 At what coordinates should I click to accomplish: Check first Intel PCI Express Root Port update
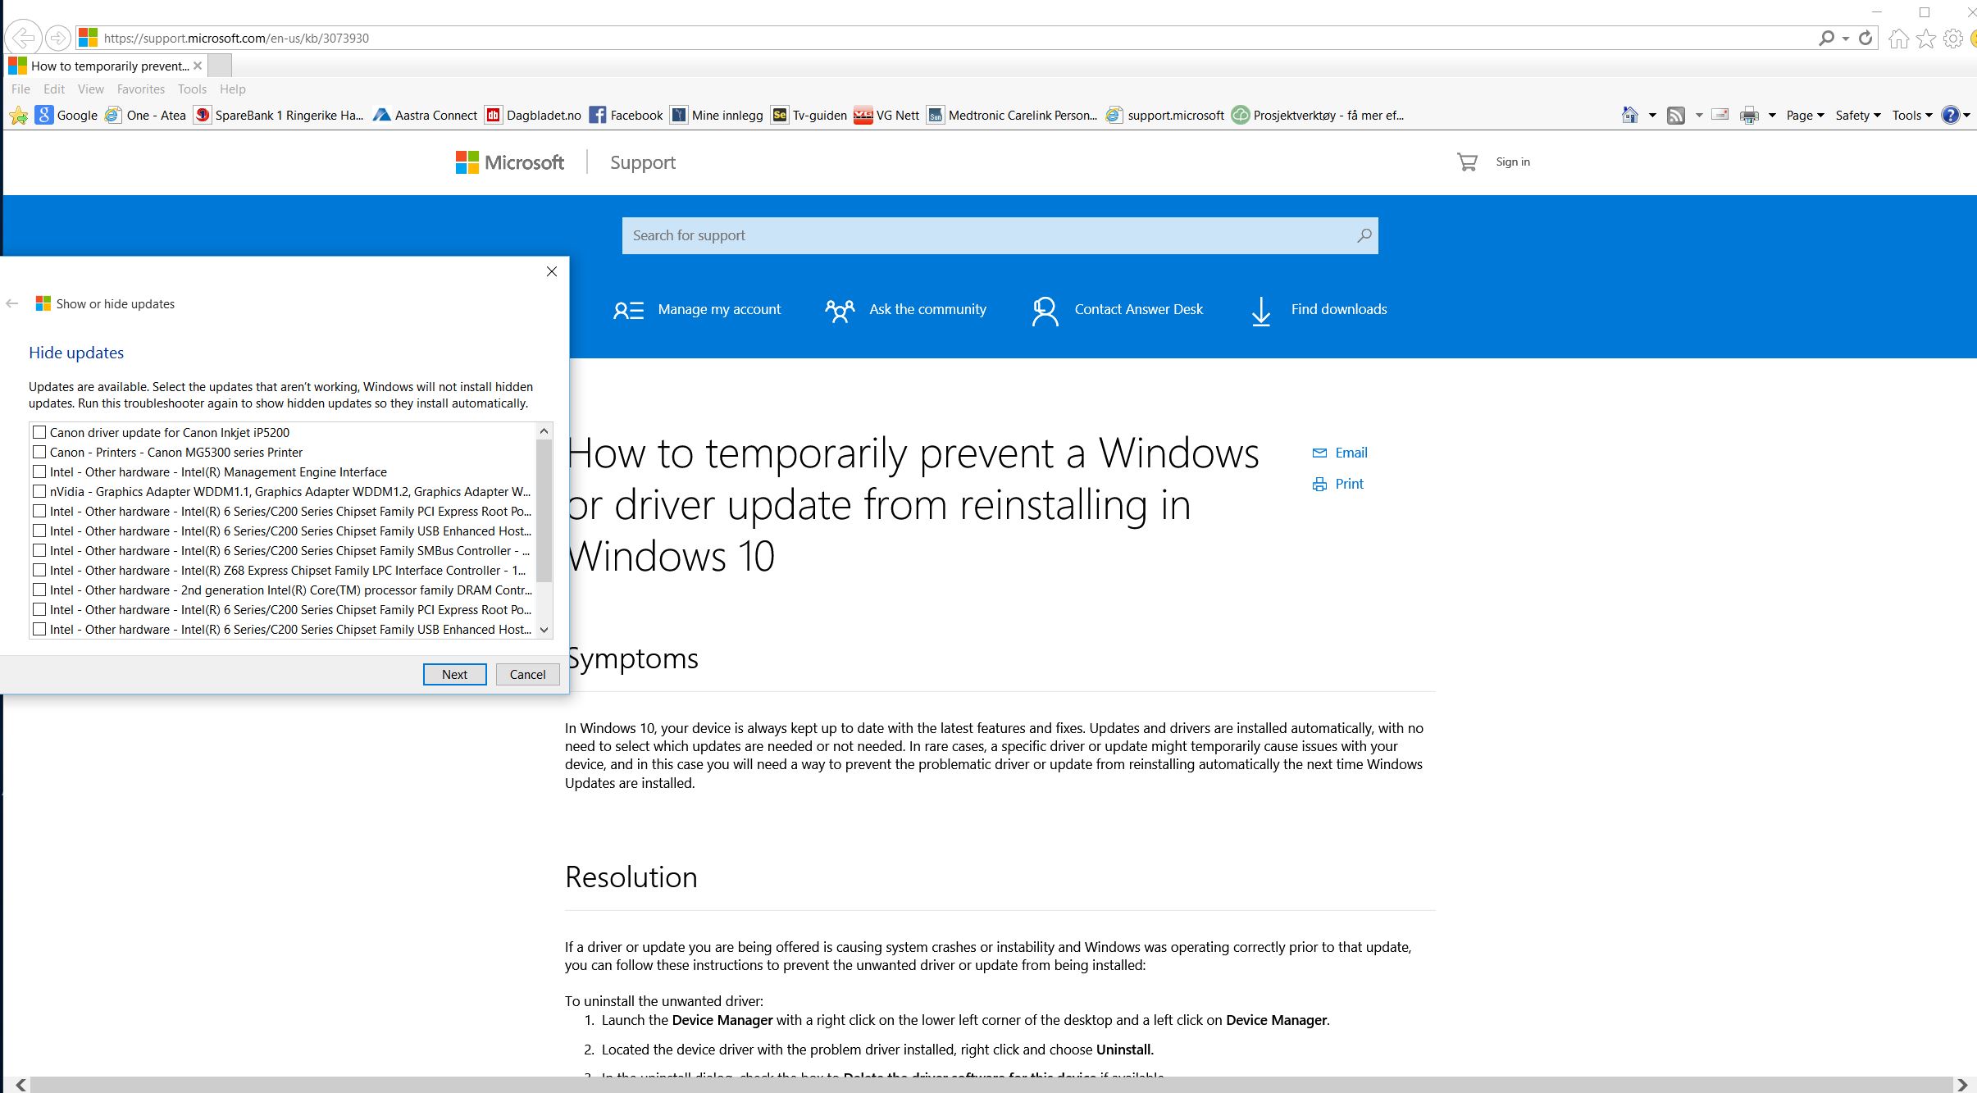pyautogui.click(x=39, y=511)
